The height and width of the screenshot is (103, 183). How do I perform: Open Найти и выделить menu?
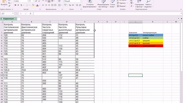pos(148,4)
